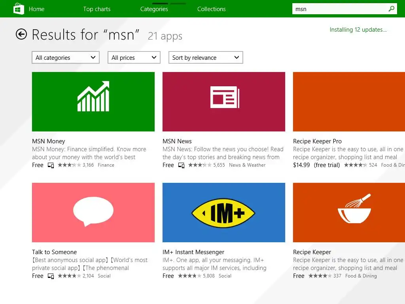Image resolution: width=405 pixels, height=304 pixels.
Task: Open the MSN News newspaper tile
Action: [x=224, y=102]
